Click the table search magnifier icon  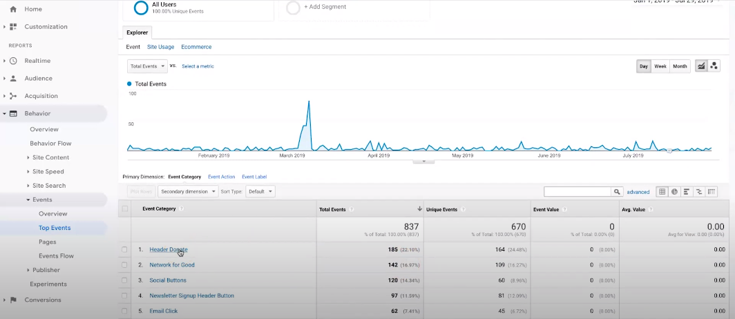617,192
